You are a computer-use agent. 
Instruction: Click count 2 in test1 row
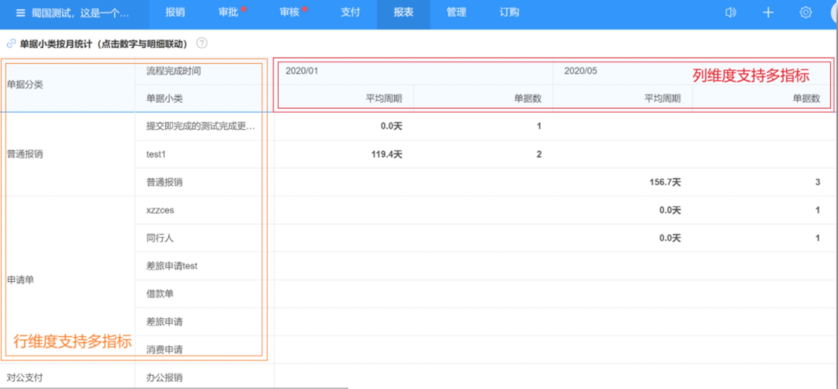click(539, 155)
